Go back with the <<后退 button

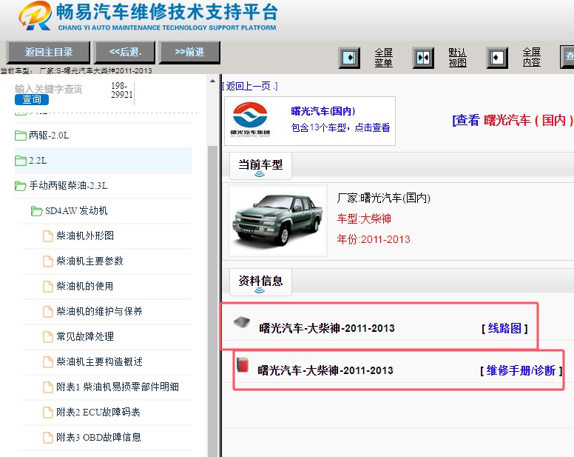coord(125,53)
